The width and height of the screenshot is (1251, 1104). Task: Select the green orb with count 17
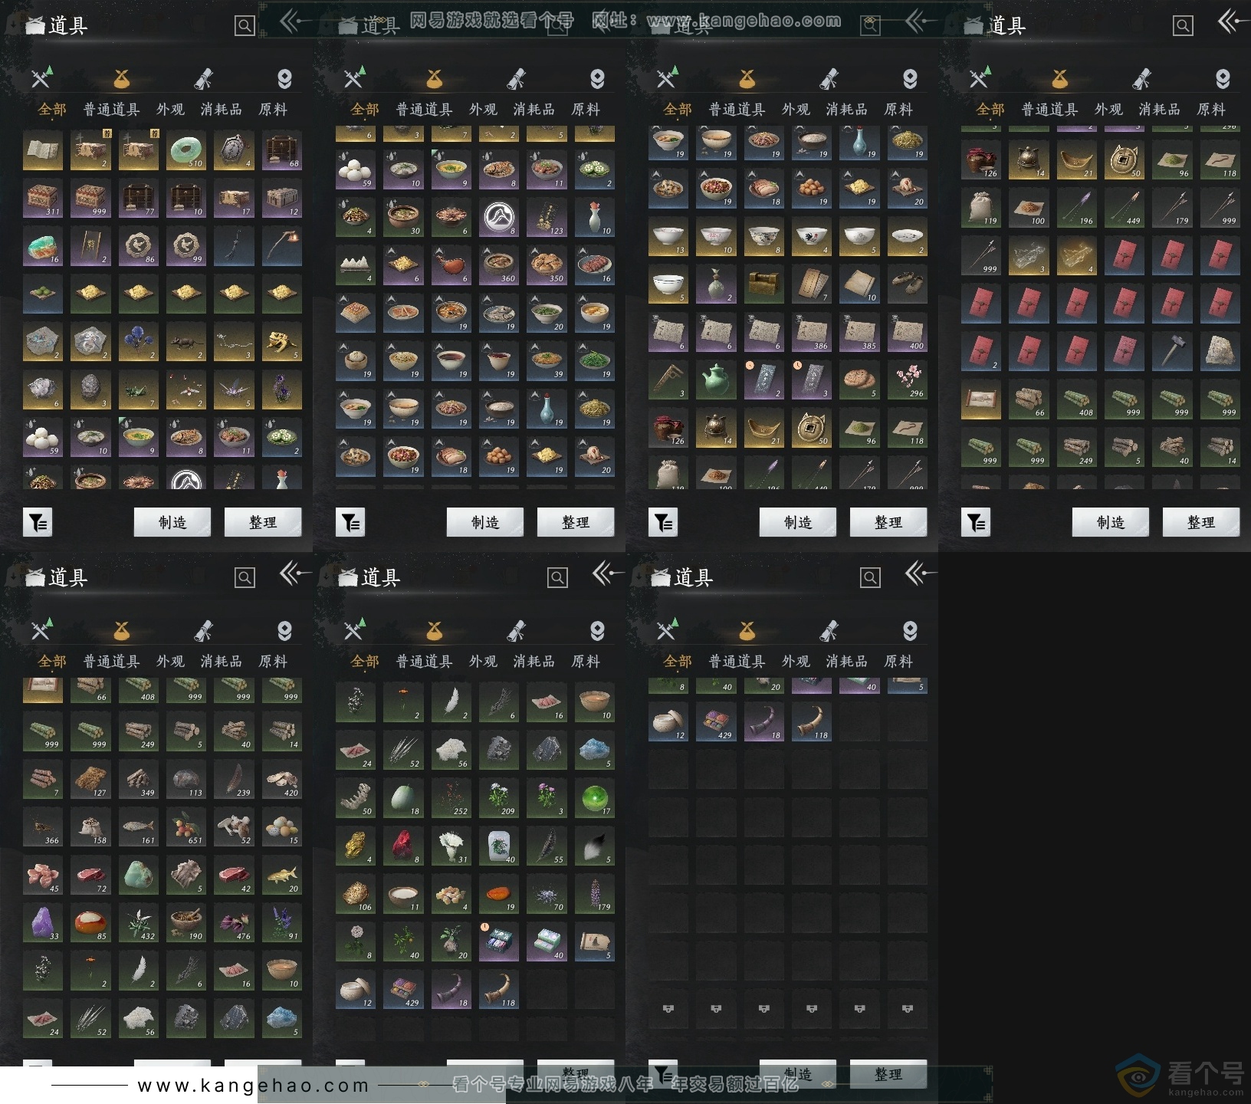coord(595,798)
